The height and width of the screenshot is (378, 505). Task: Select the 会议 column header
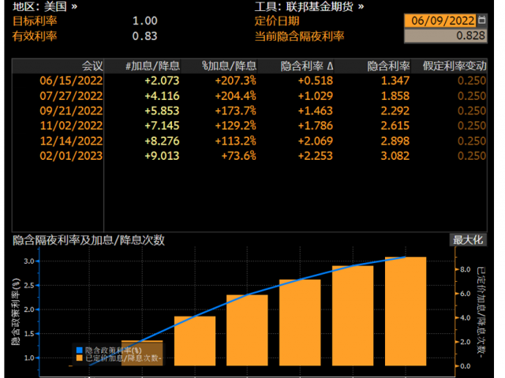92,66
